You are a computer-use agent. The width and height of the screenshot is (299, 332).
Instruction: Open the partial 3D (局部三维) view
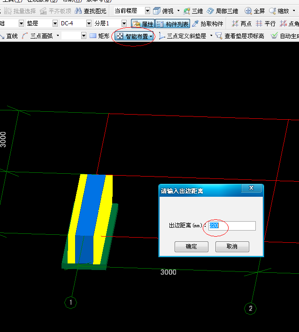coord(222,11)
